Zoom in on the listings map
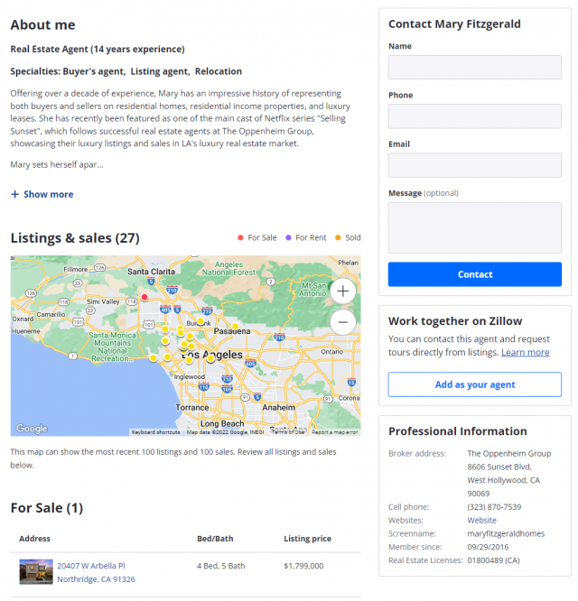This screenshot has height=601, width=578. pos(343,291)
